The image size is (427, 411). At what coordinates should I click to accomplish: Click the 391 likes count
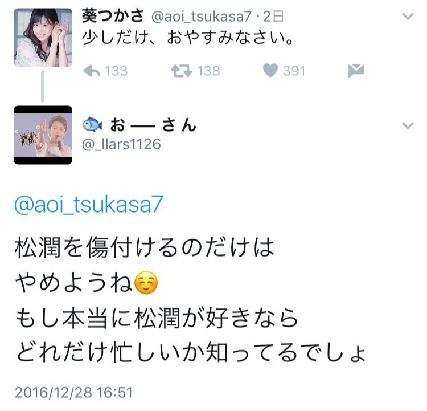294,71
